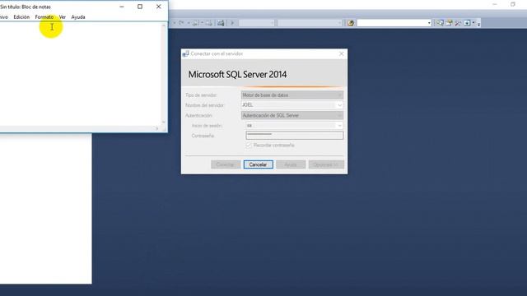Click the wrench tools icon in SSMS toolbar
Viewport: 527px width, 296px height.
[458, 23]
